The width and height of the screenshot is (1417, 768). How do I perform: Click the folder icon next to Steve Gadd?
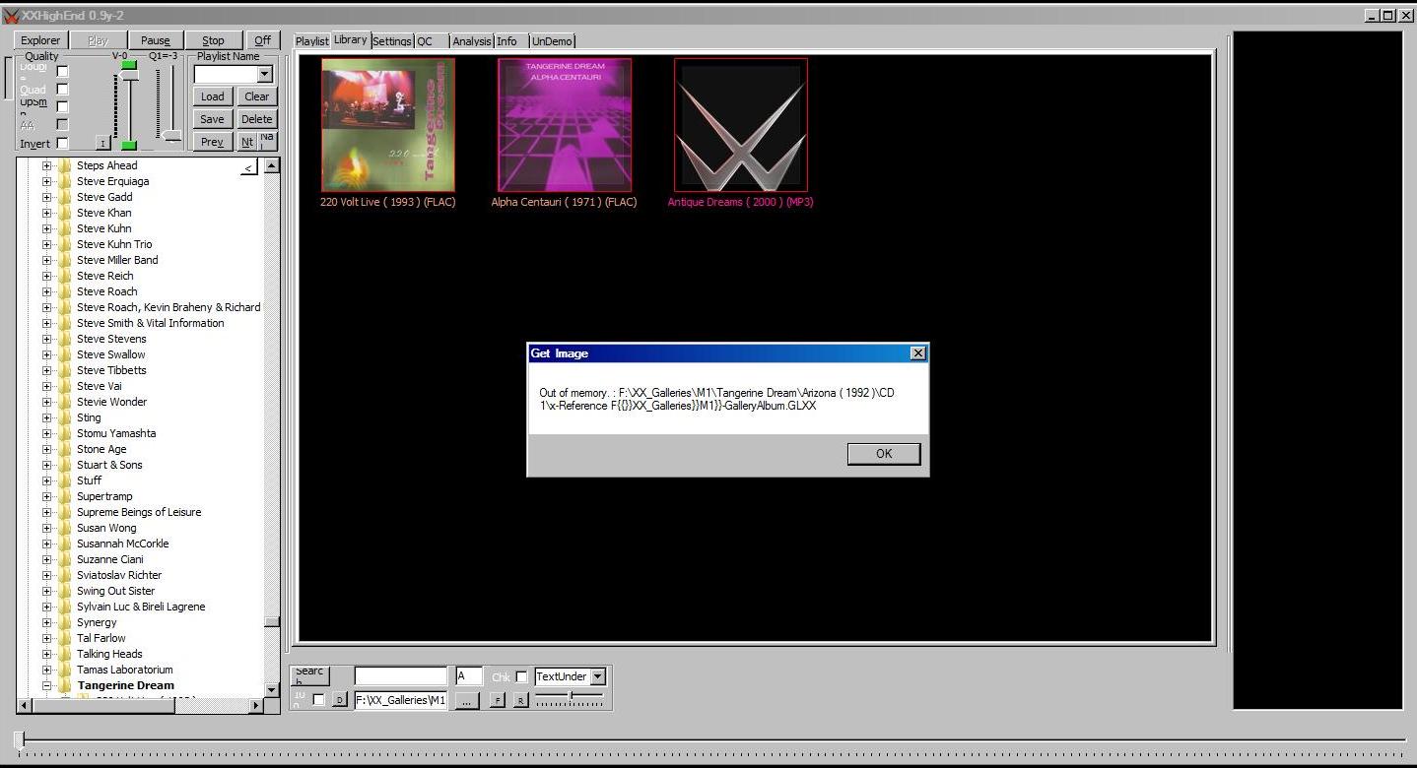coord(65,197)
